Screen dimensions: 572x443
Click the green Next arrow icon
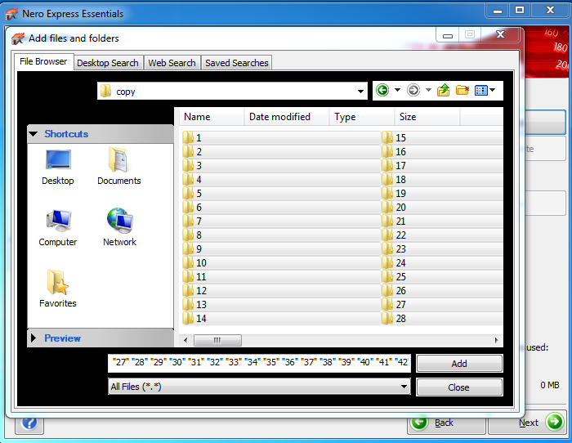(x=555, y=422)
